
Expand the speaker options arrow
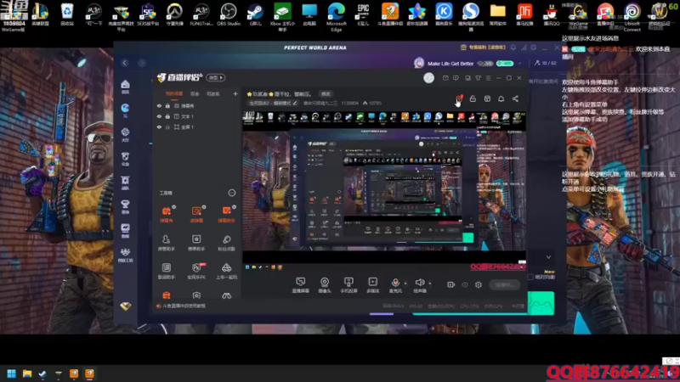point(430,284)
